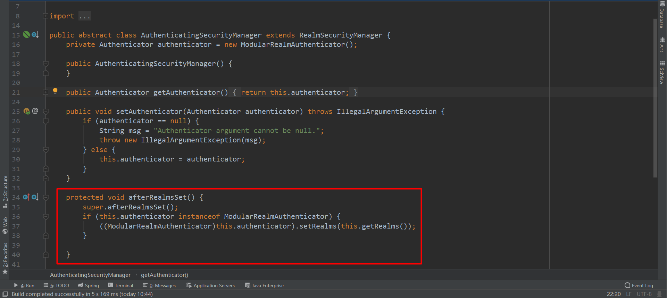Collapse the if block fold on line 26
The width and height of the screenshot is (667, 298).
(45, 121)
